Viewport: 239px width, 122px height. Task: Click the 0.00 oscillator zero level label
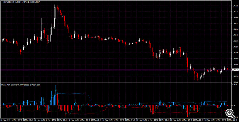(x=234, y=105)
